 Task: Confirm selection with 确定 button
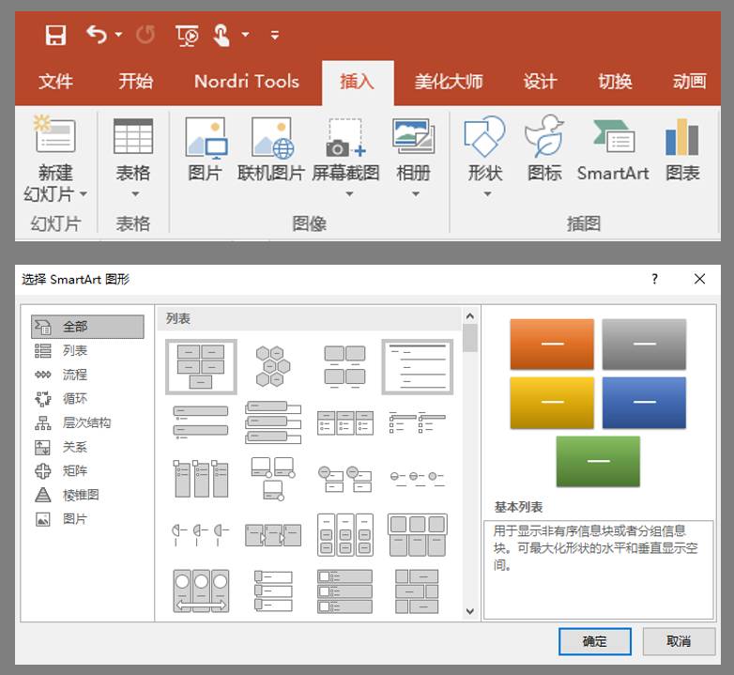click(x=594, y=641)
